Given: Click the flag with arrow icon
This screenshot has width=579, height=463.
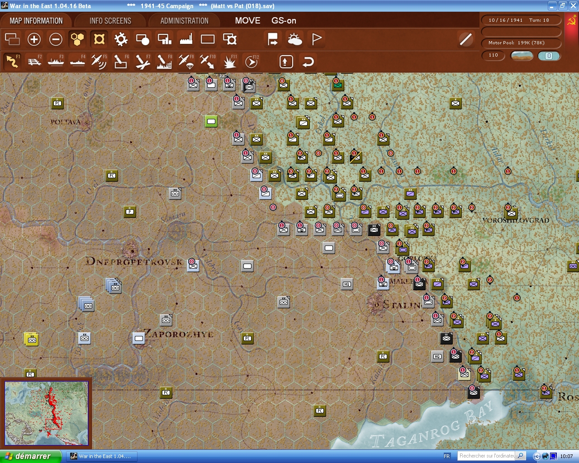Looking at the screenshot, I should pos(273,39).
